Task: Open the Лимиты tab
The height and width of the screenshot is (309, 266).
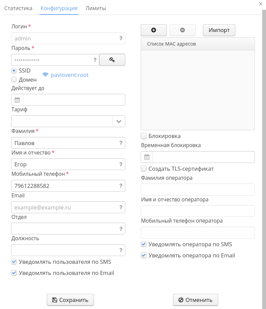Action: 96,8
